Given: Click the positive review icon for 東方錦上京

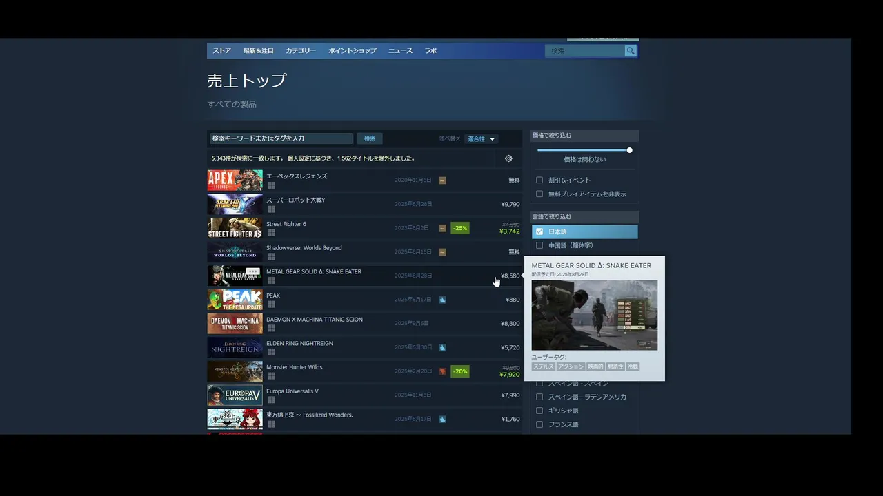Looking at the screenshot, I should (x=442, y=419).
